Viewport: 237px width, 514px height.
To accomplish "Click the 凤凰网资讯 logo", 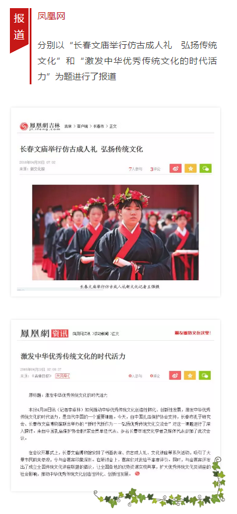I will click(x=44, y=333).
